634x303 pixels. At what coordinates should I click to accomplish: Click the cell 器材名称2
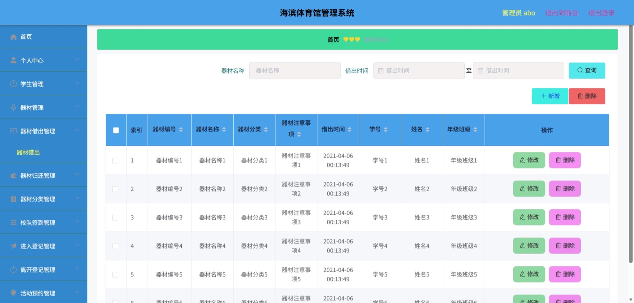tap(212, 189)
